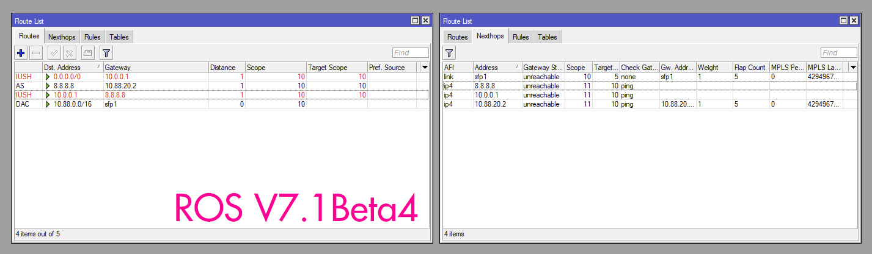The height and width of the screenshot is (254, 872).
Task: Select the 10.0.0.1 destination route row
Action: point(221,95)
